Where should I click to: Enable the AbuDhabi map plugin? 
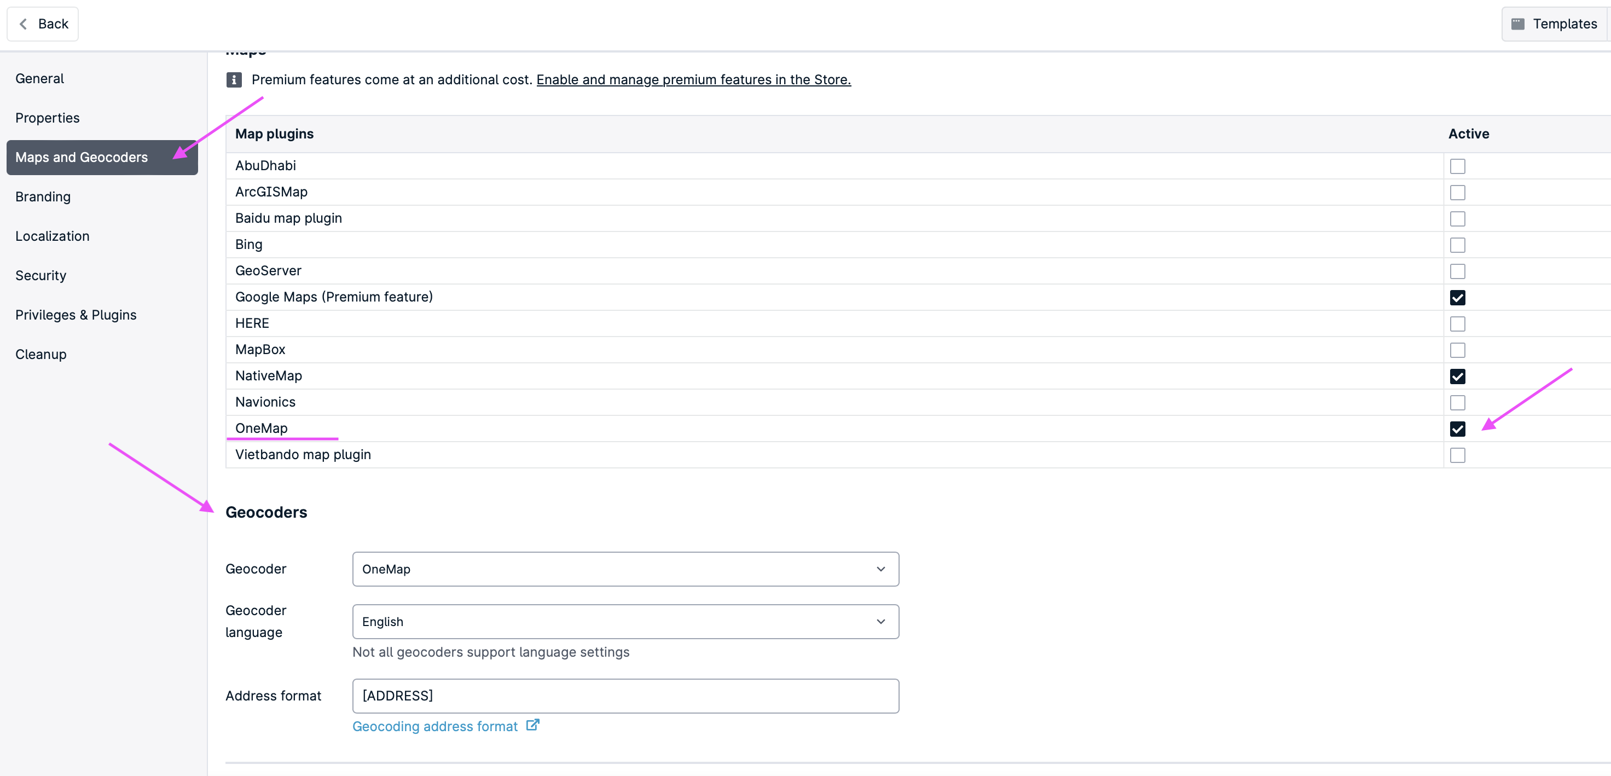pos(1458,166)
